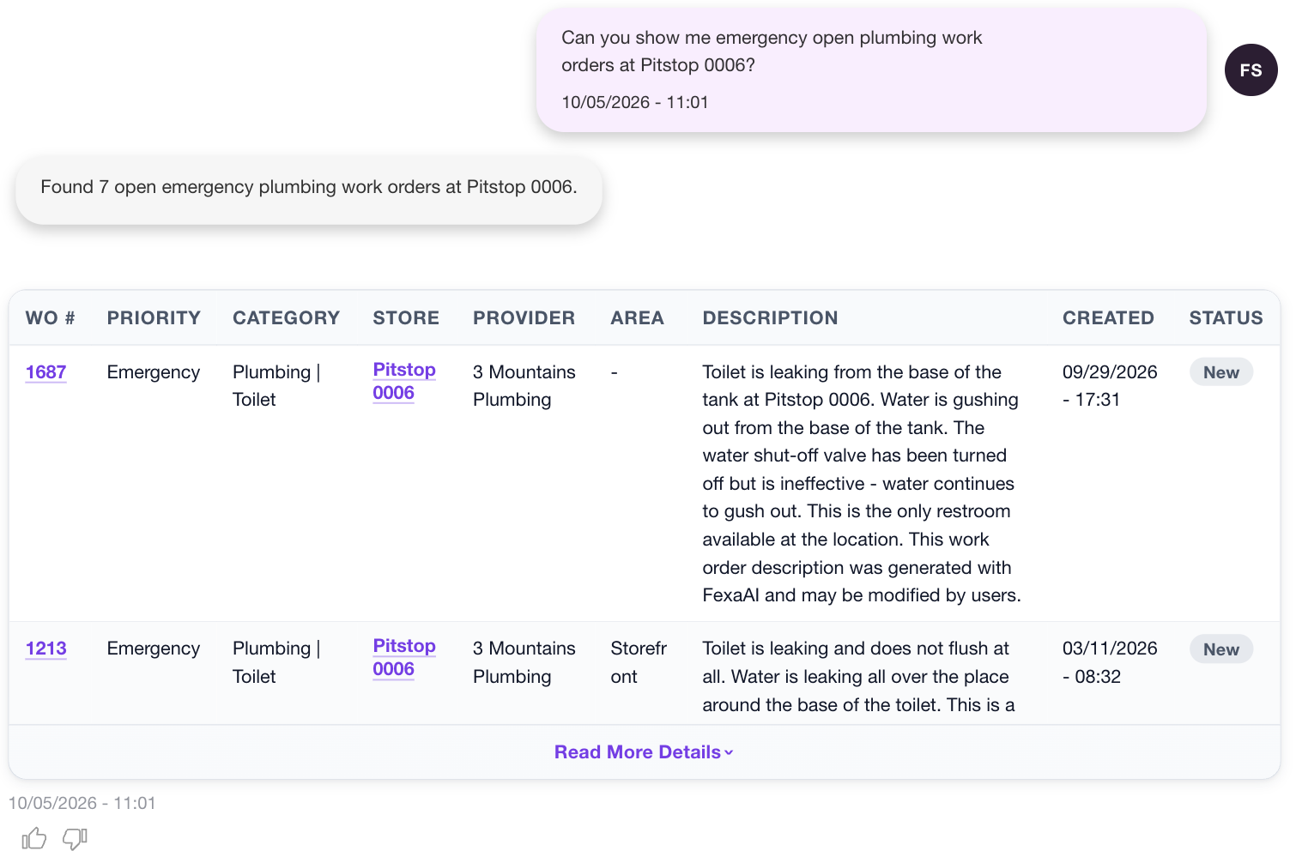Screen dimensions: 1296x863
Task: Click the PRIORITY column header
Action: pyautogui.click(x=154, y=318)
